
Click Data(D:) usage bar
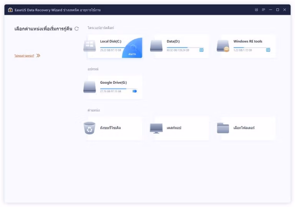(x=185, y=47)
